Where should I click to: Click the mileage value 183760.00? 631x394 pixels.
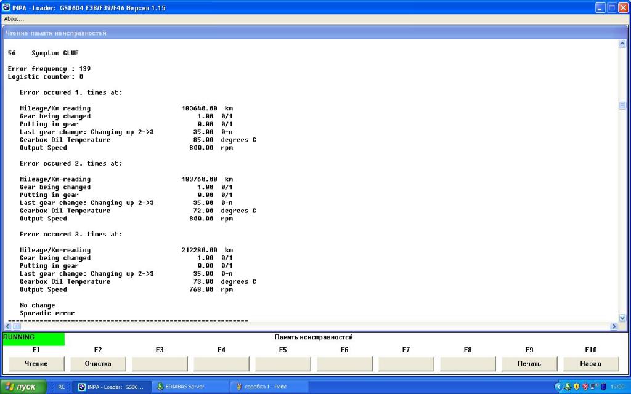[x=199, y=179]
